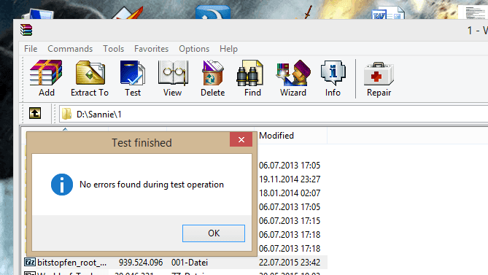Show archive Info via toolbar icon
Screen dimensions: 488x275
(333, 78)
